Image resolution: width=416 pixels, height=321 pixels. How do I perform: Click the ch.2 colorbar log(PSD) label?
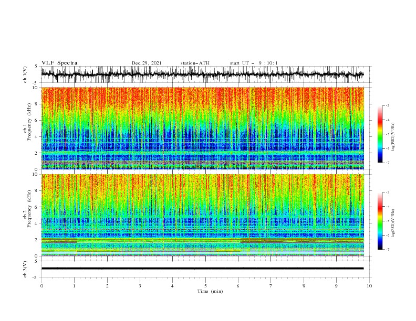393,223
